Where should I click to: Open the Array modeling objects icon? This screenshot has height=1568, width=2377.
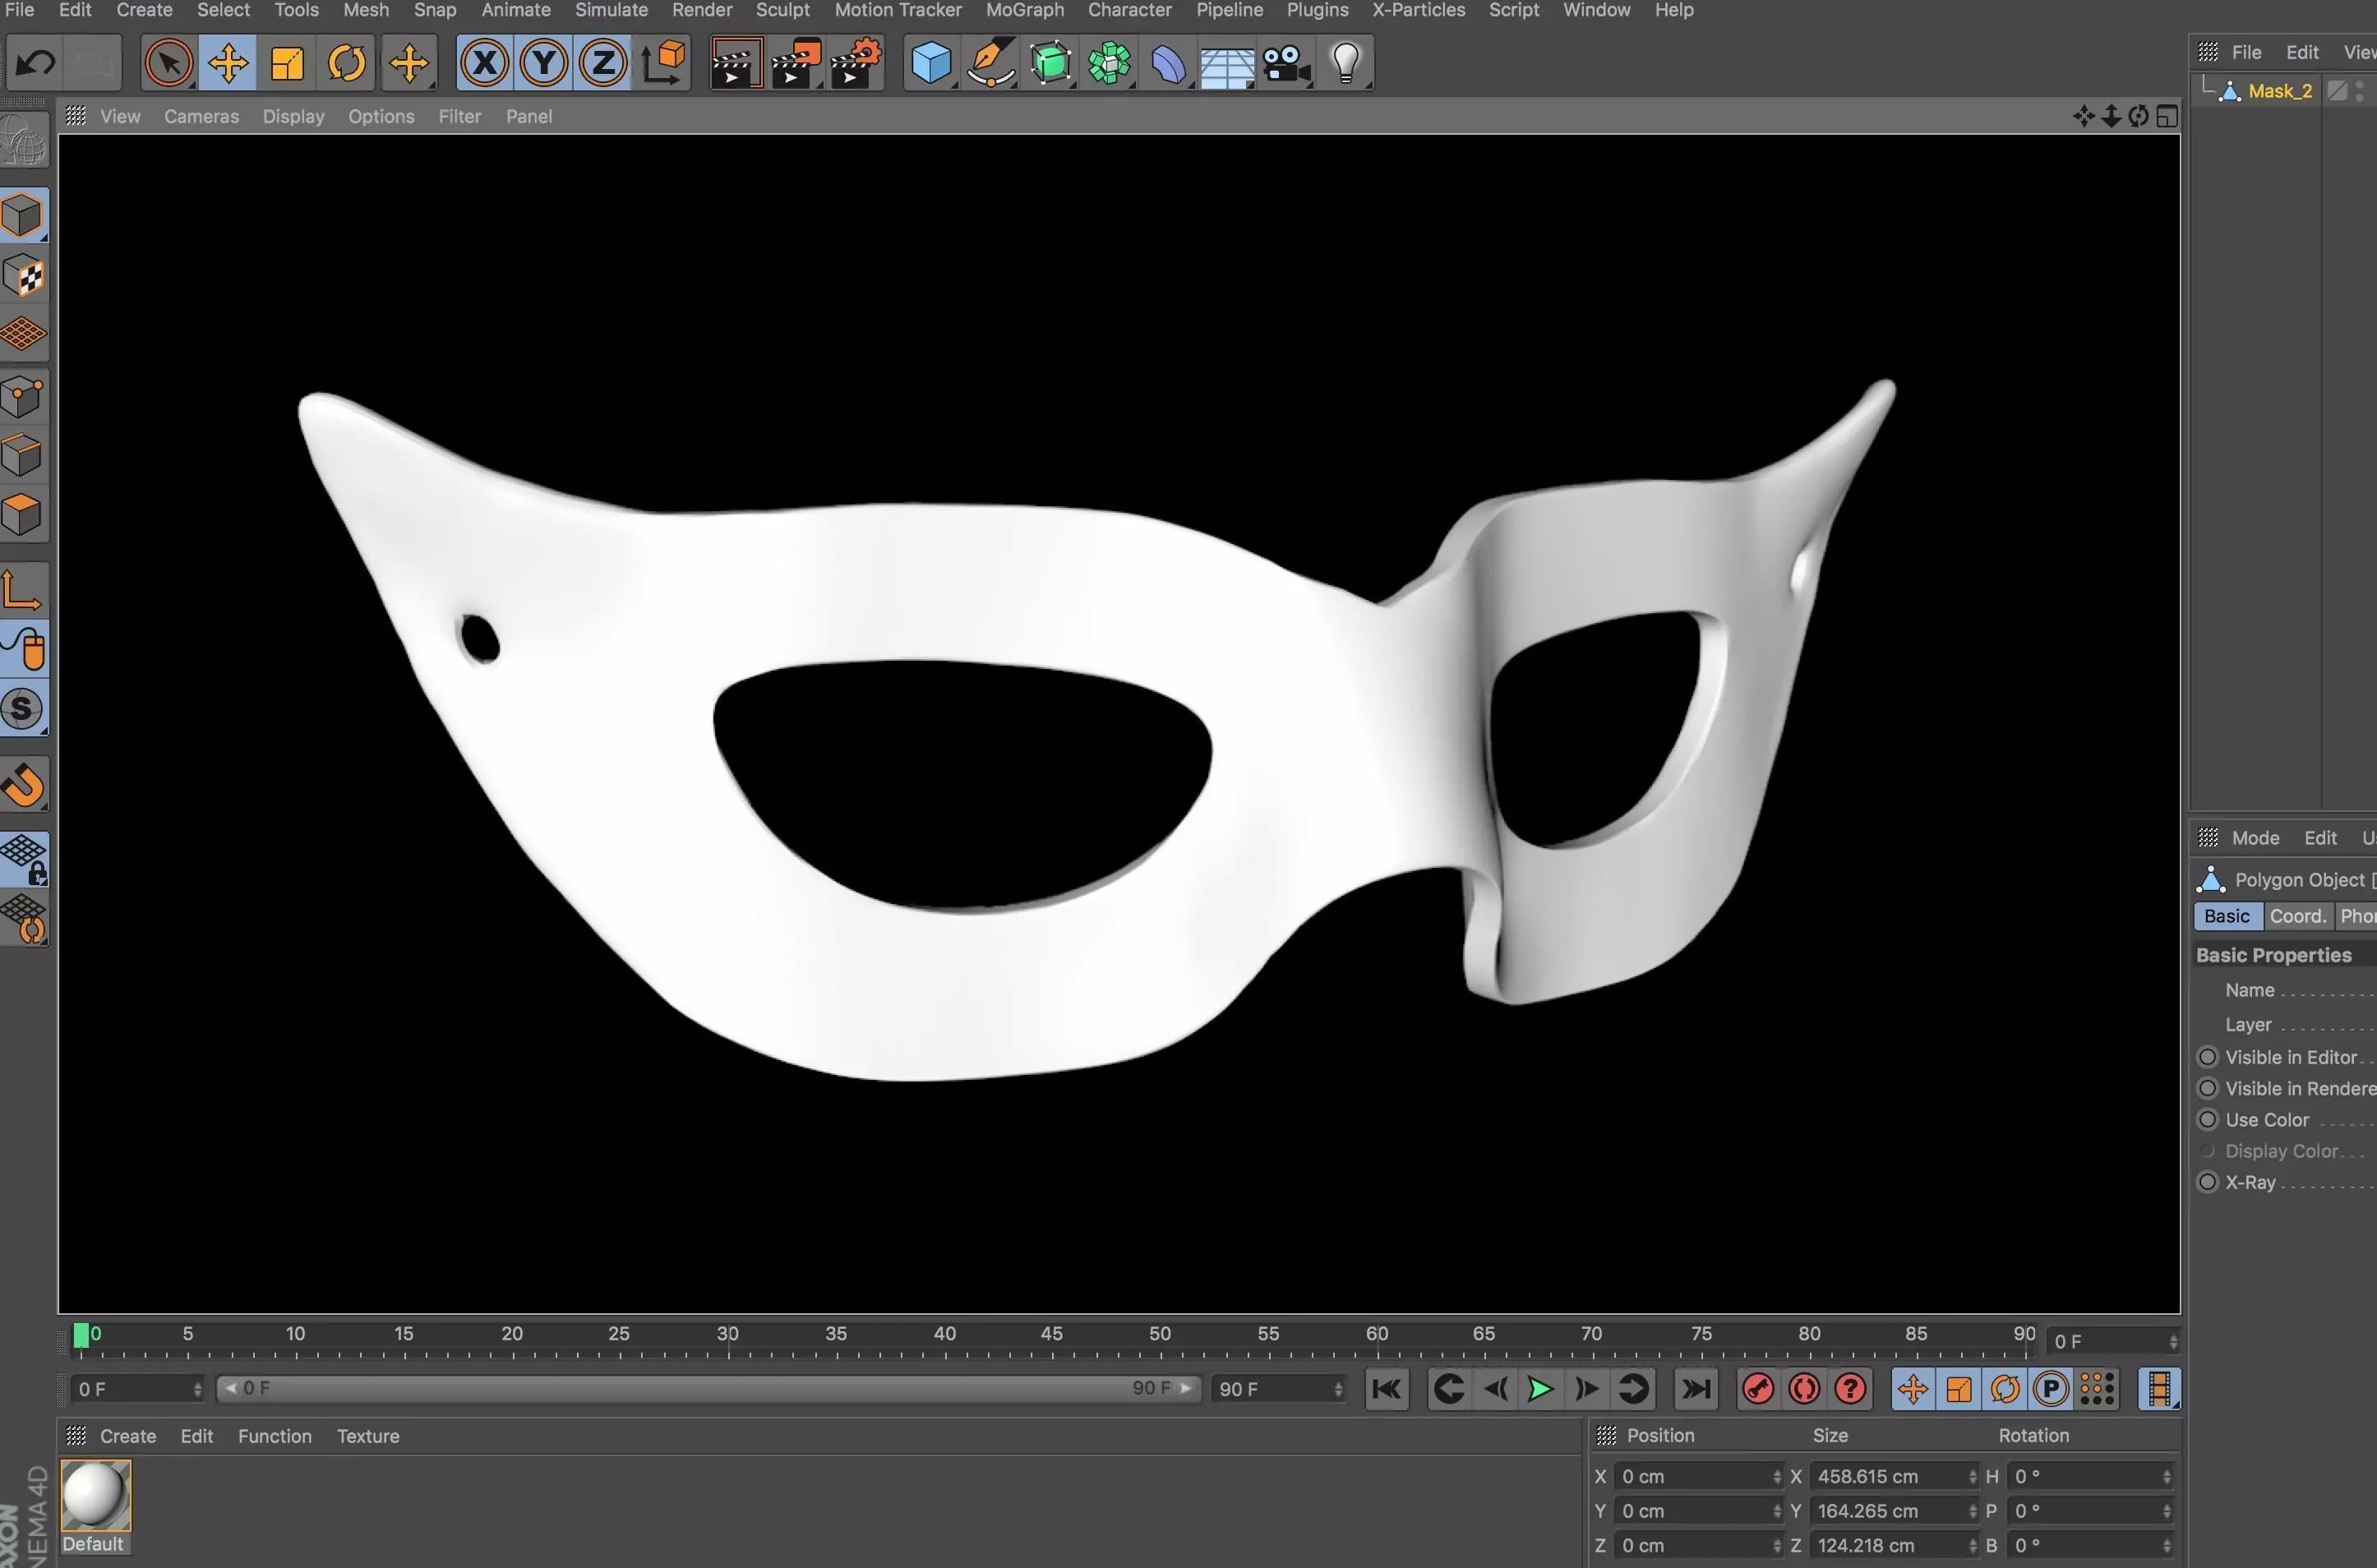point(1110,63)
